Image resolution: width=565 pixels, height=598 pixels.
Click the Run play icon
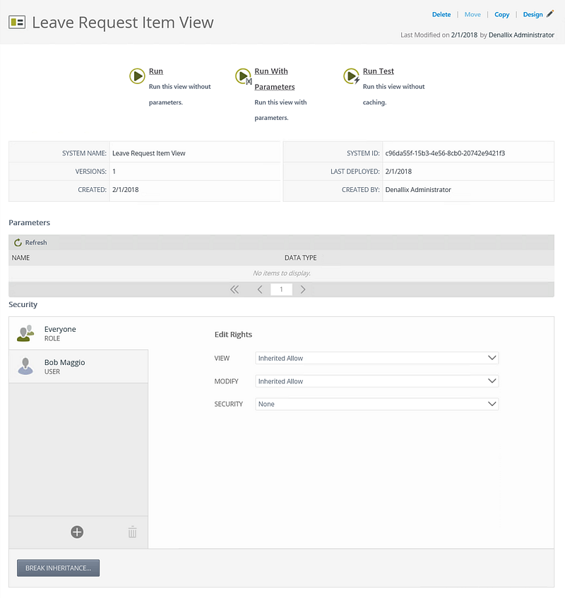click(137, 76)
